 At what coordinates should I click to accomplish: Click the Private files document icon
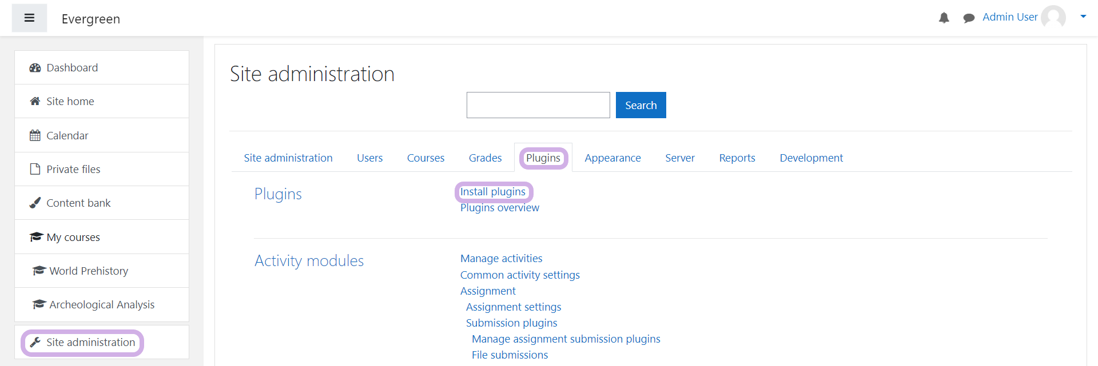tap(35, 169)
